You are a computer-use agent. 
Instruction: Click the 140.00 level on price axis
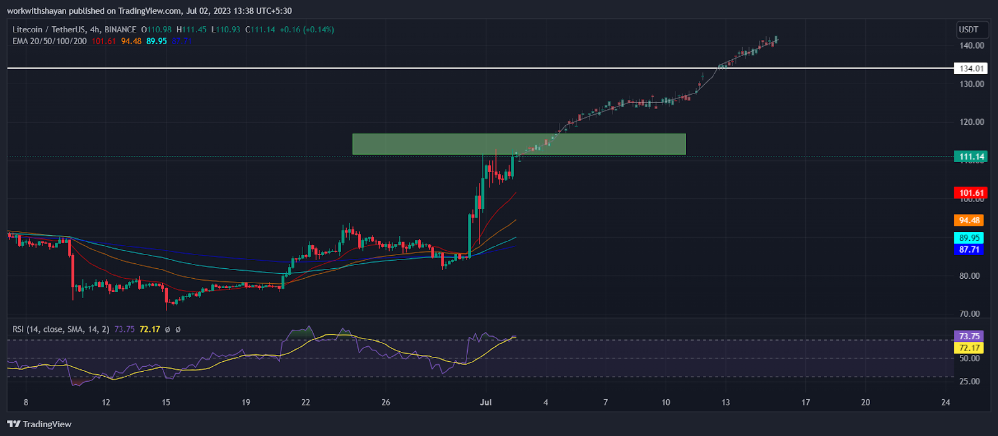point(972,46)
